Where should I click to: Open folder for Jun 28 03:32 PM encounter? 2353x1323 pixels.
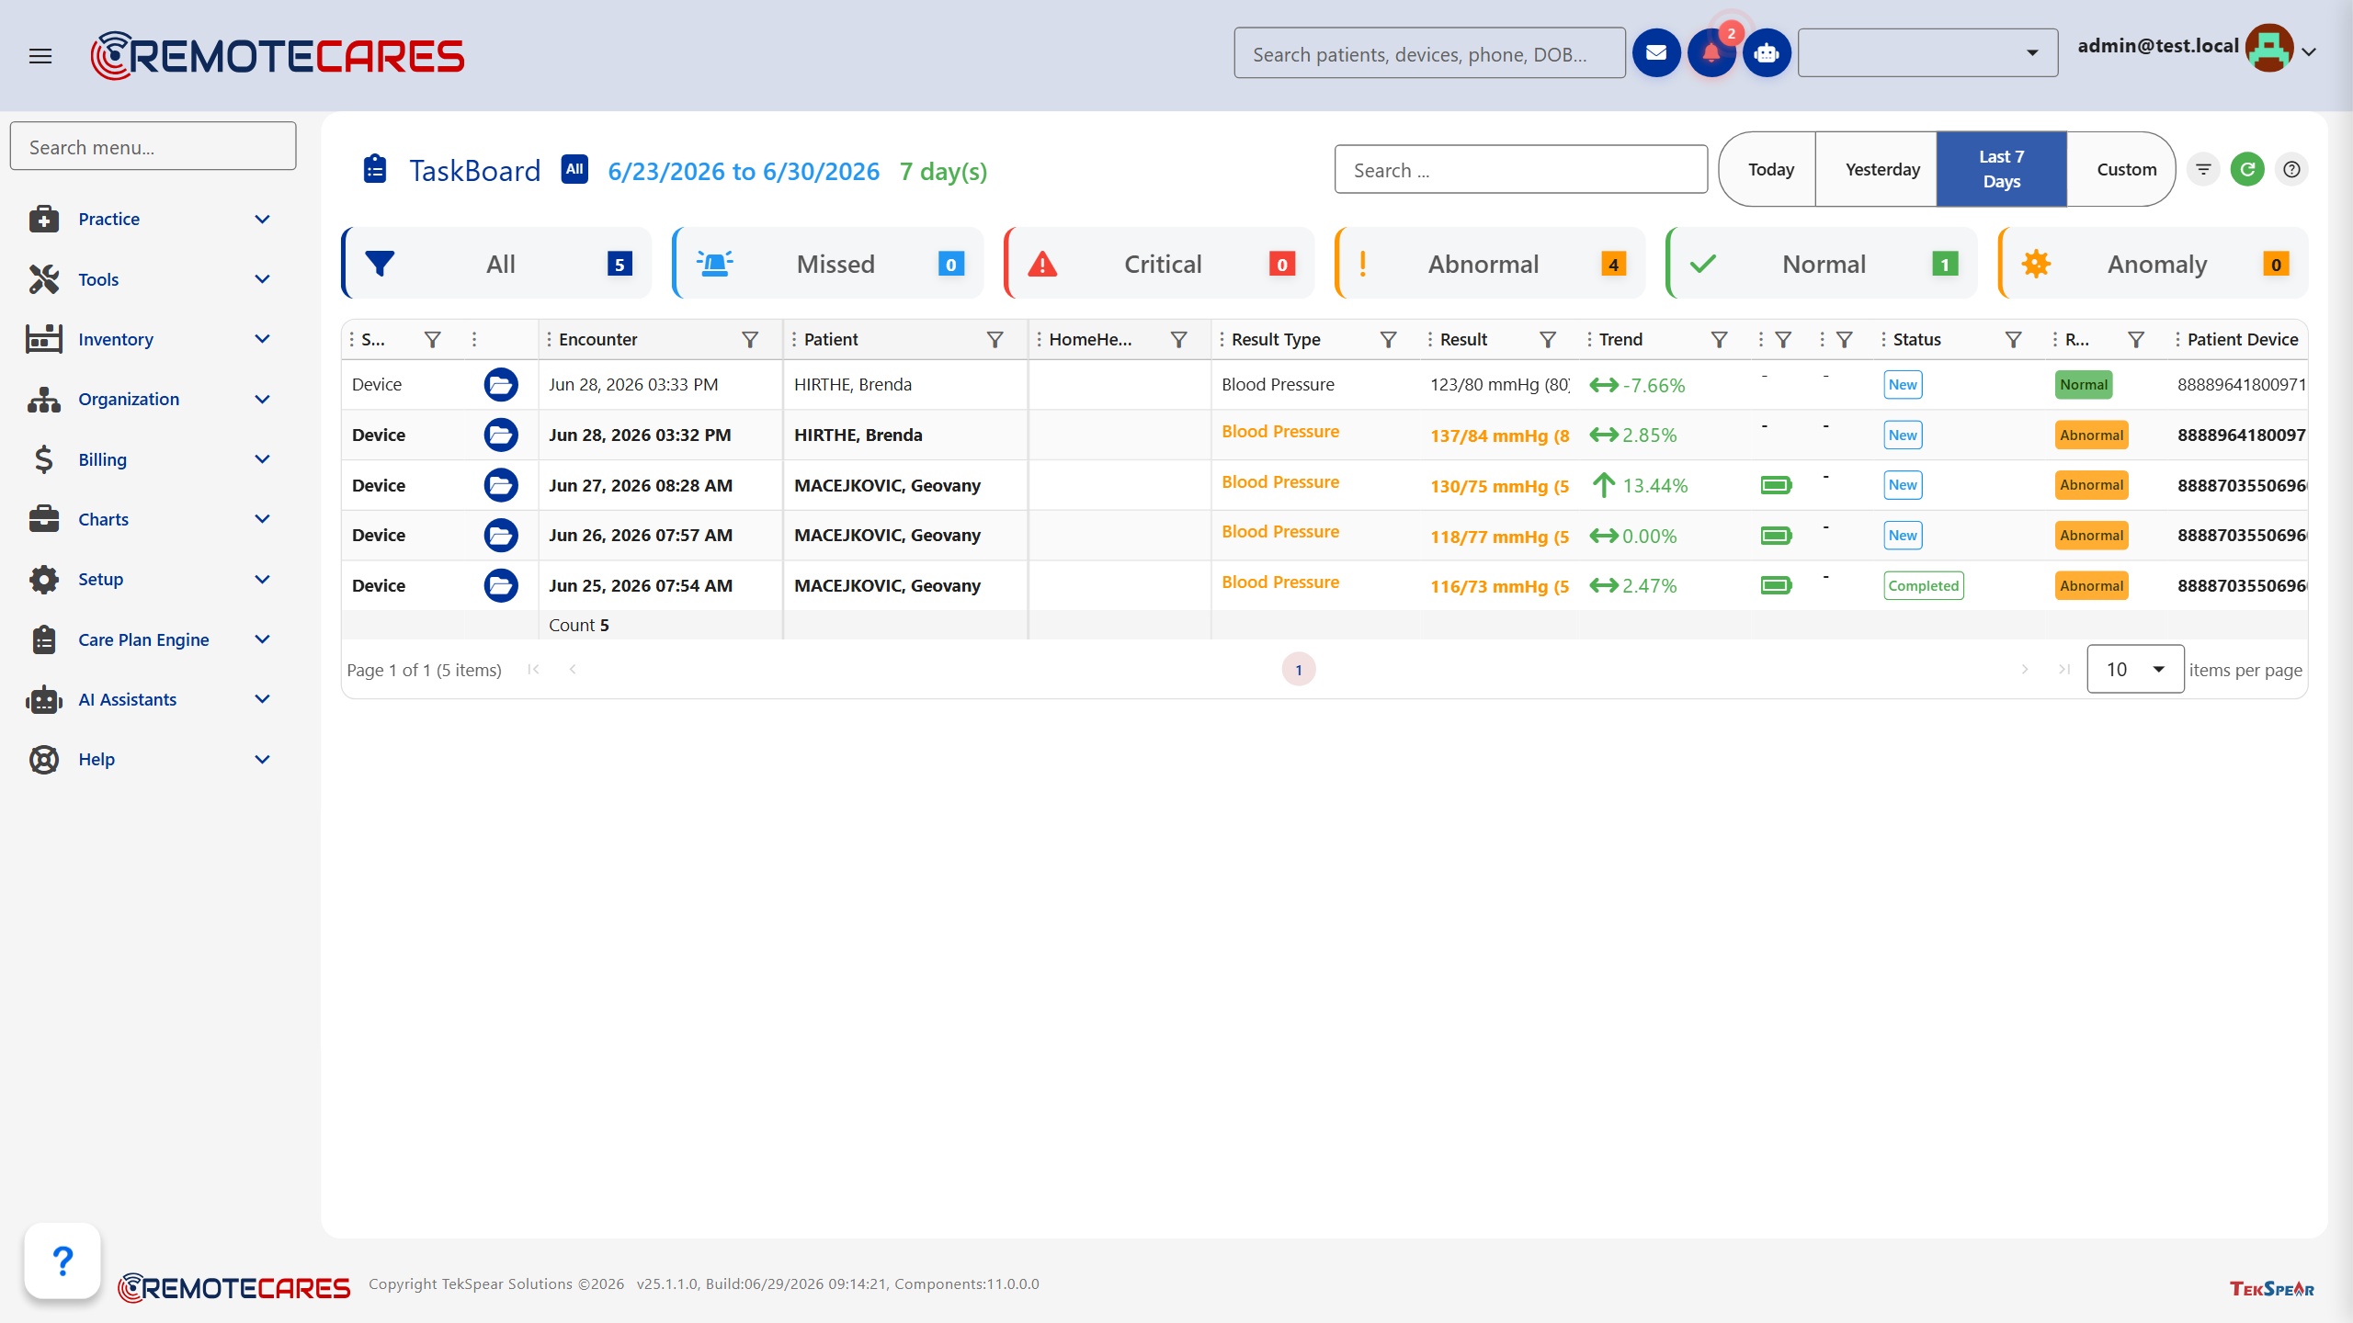tap(500, 435)
